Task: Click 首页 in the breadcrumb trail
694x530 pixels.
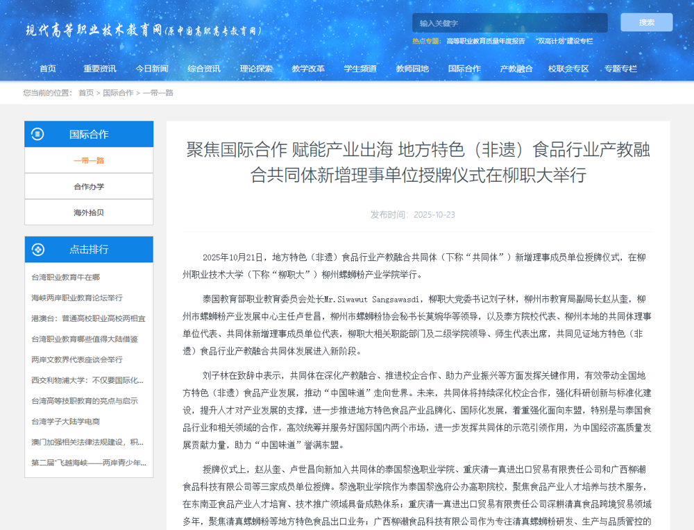Action: coord(86,92)
